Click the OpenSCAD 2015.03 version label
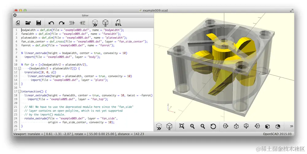 coord(277,134)
